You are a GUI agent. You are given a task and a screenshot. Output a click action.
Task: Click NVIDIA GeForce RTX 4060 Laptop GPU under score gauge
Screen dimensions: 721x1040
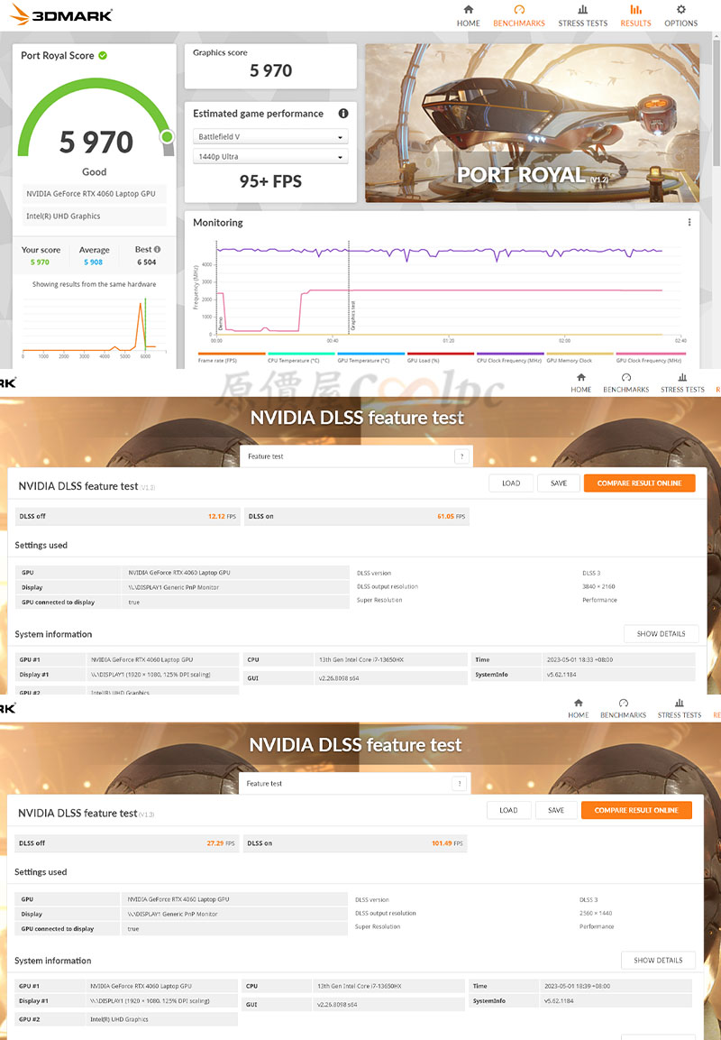(x=94, y=194)
